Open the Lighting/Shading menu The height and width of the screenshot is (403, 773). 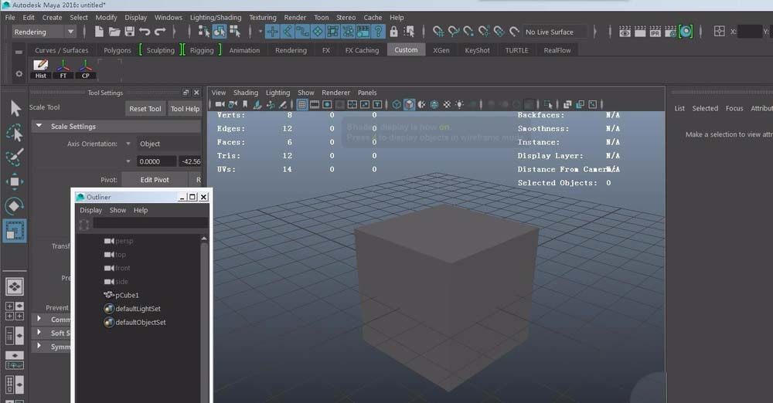(x=216, y=17)
